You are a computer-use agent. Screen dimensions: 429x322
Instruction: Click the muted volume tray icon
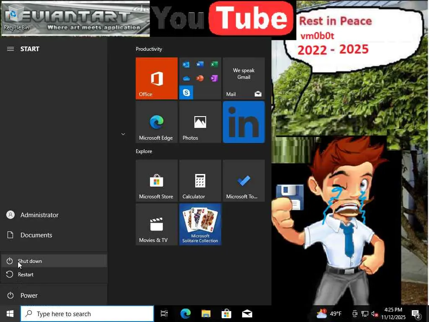point(375,314)
